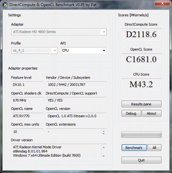The image size is (172, 173).
Task: Run All benchmarks button
Action: point(154,148)
